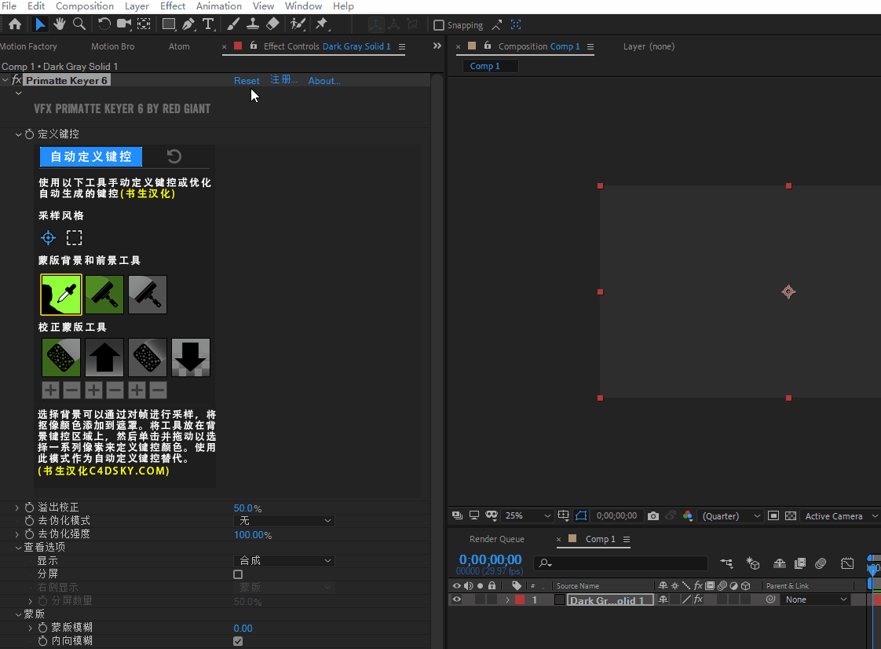881x649 pixels.
Task: Enable the 分屏 split screen checkbox
Action: 238,574
